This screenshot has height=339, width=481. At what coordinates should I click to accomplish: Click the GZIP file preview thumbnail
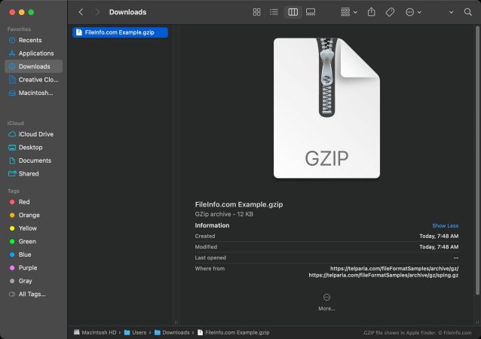click(x=326, y=108)
